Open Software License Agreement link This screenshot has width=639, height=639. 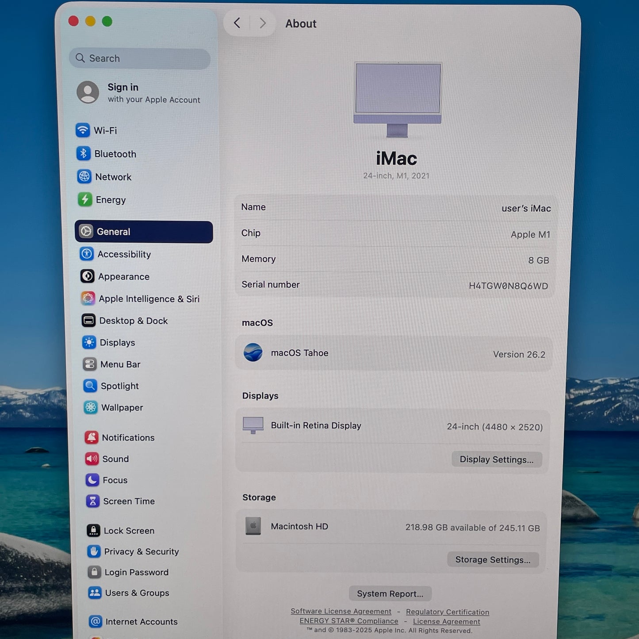click(x=341, y=611)
